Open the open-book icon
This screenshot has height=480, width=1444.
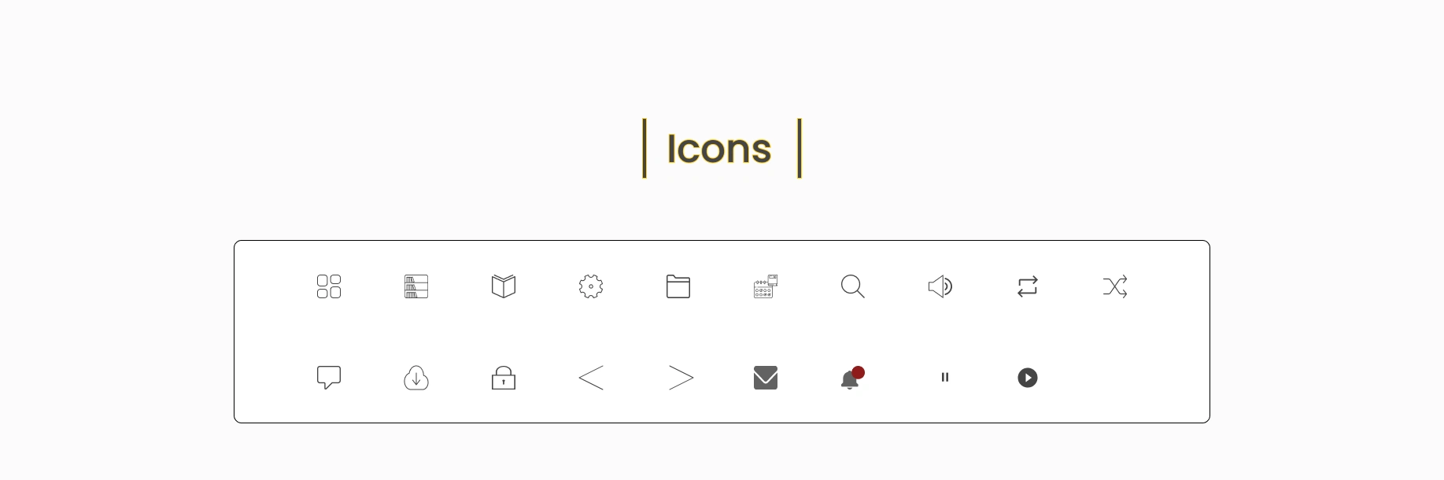[x=504, y=286]
